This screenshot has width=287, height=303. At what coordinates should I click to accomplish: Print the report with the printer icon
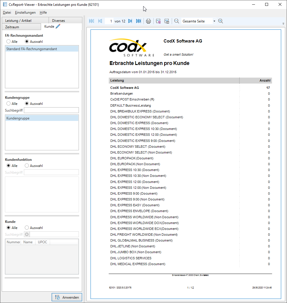148,21
